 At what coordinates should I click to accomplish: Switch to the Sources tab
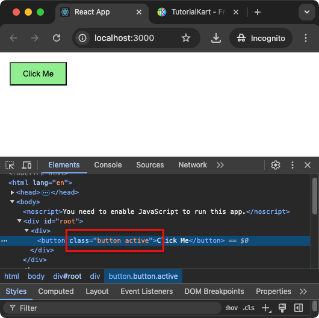[150, 165]
